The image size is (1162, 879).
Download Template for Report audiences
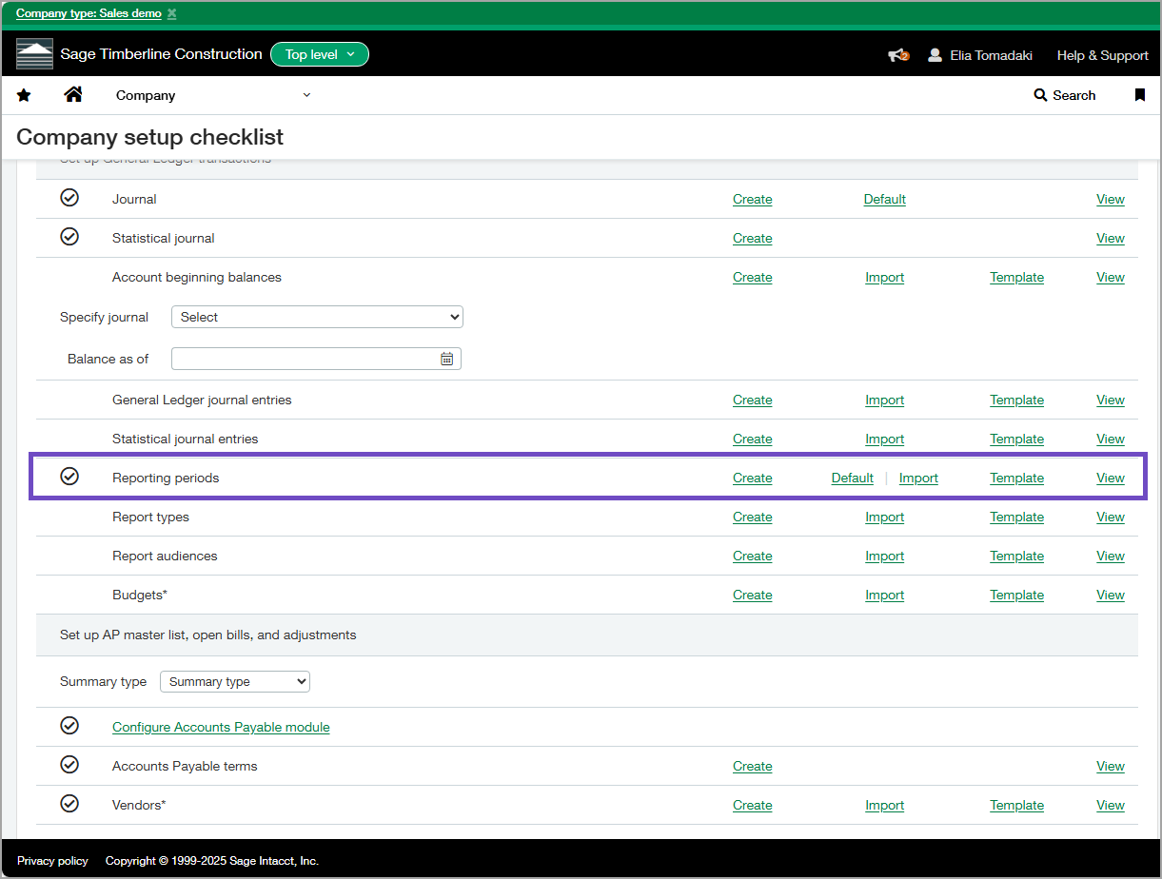(1016, 556)
